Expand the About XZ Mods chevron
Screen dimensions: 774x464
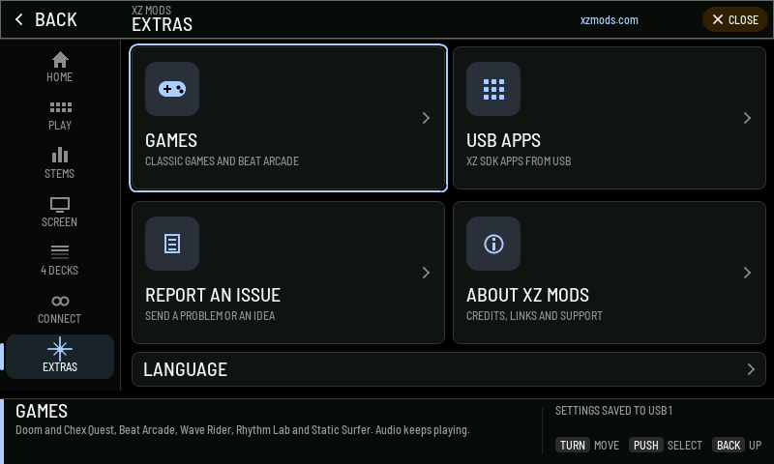coord(747,273)
